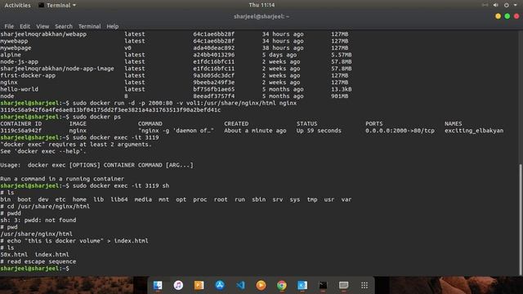Click the terminal vertical scrollbar
Viewport: 523px width, 294px height.
tap(521, 220)
